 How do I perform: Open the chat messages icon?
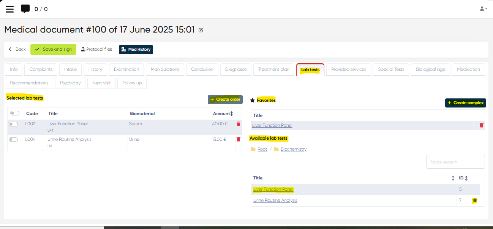click(x=25, y=9)
